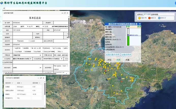The height and width of the screenshot is (109, 176).
Task: Click orange 裂隙水 legend marker
Action: pyautogui.click(x=149, y=18)
